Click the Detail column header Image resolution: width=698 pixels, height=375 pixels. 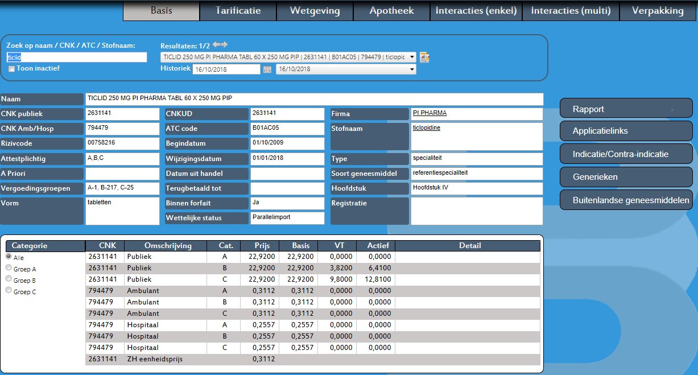click(467, 246)
